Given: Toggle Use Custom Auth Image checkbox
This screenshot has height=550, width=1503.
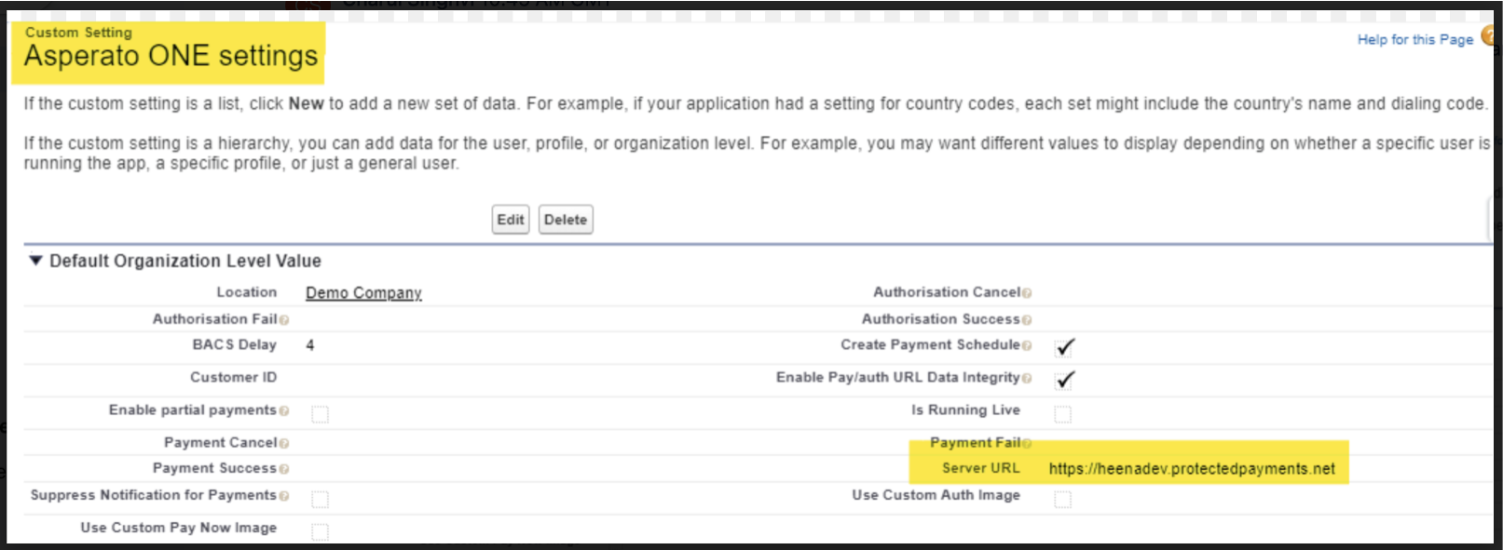Looking at the screenshot, I should 1062,500.
